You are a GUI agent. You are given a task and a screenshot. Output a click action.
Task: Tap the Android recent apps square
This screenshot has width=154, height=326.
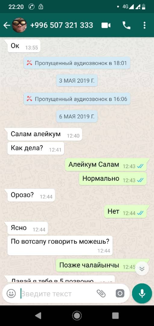[x=115, y=316]
